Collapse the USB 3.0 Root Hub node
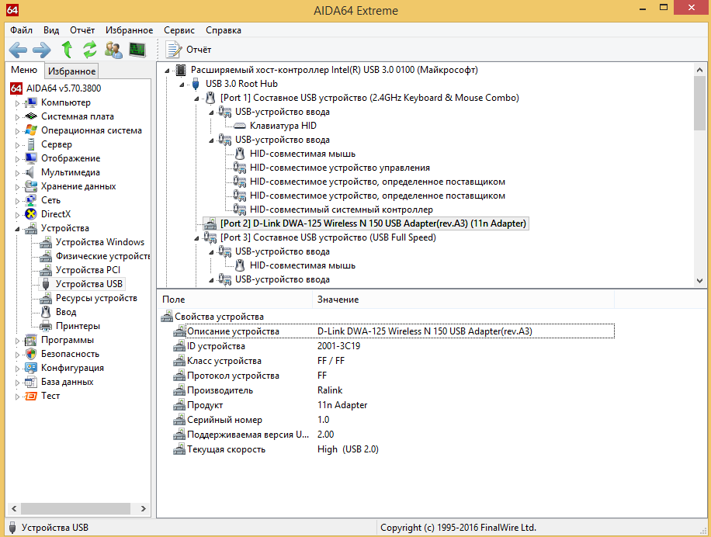Viewport: 711px width, 537px height. click(182, 85)
